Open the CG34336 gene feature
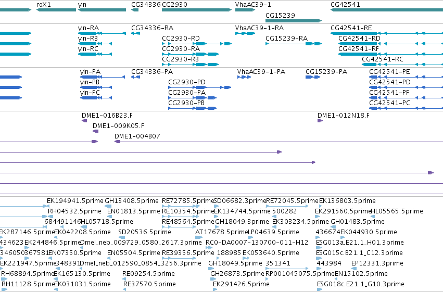This screenshot has height=292, width=443. tap(135, 10)
